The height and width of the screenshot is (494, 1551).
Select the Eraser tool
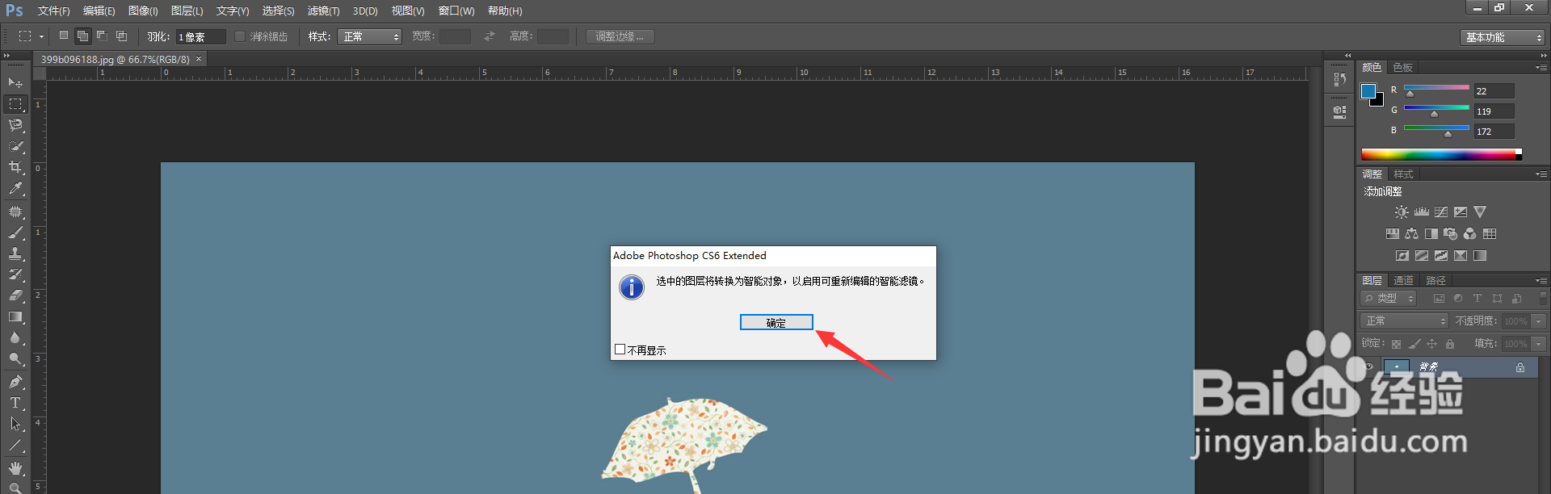(15, 295)
